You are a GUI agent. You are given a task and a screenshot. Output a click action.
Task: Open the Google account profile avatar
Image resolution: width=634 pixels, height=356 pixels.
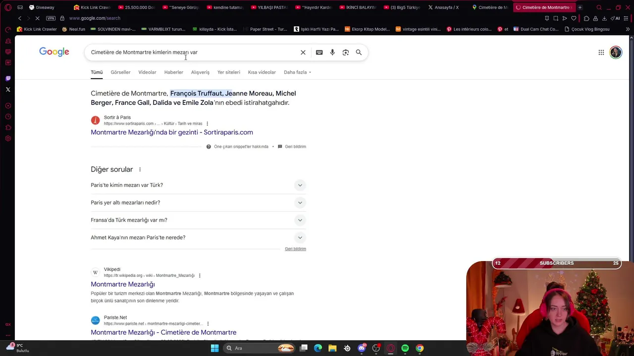(x=616, y=52)
